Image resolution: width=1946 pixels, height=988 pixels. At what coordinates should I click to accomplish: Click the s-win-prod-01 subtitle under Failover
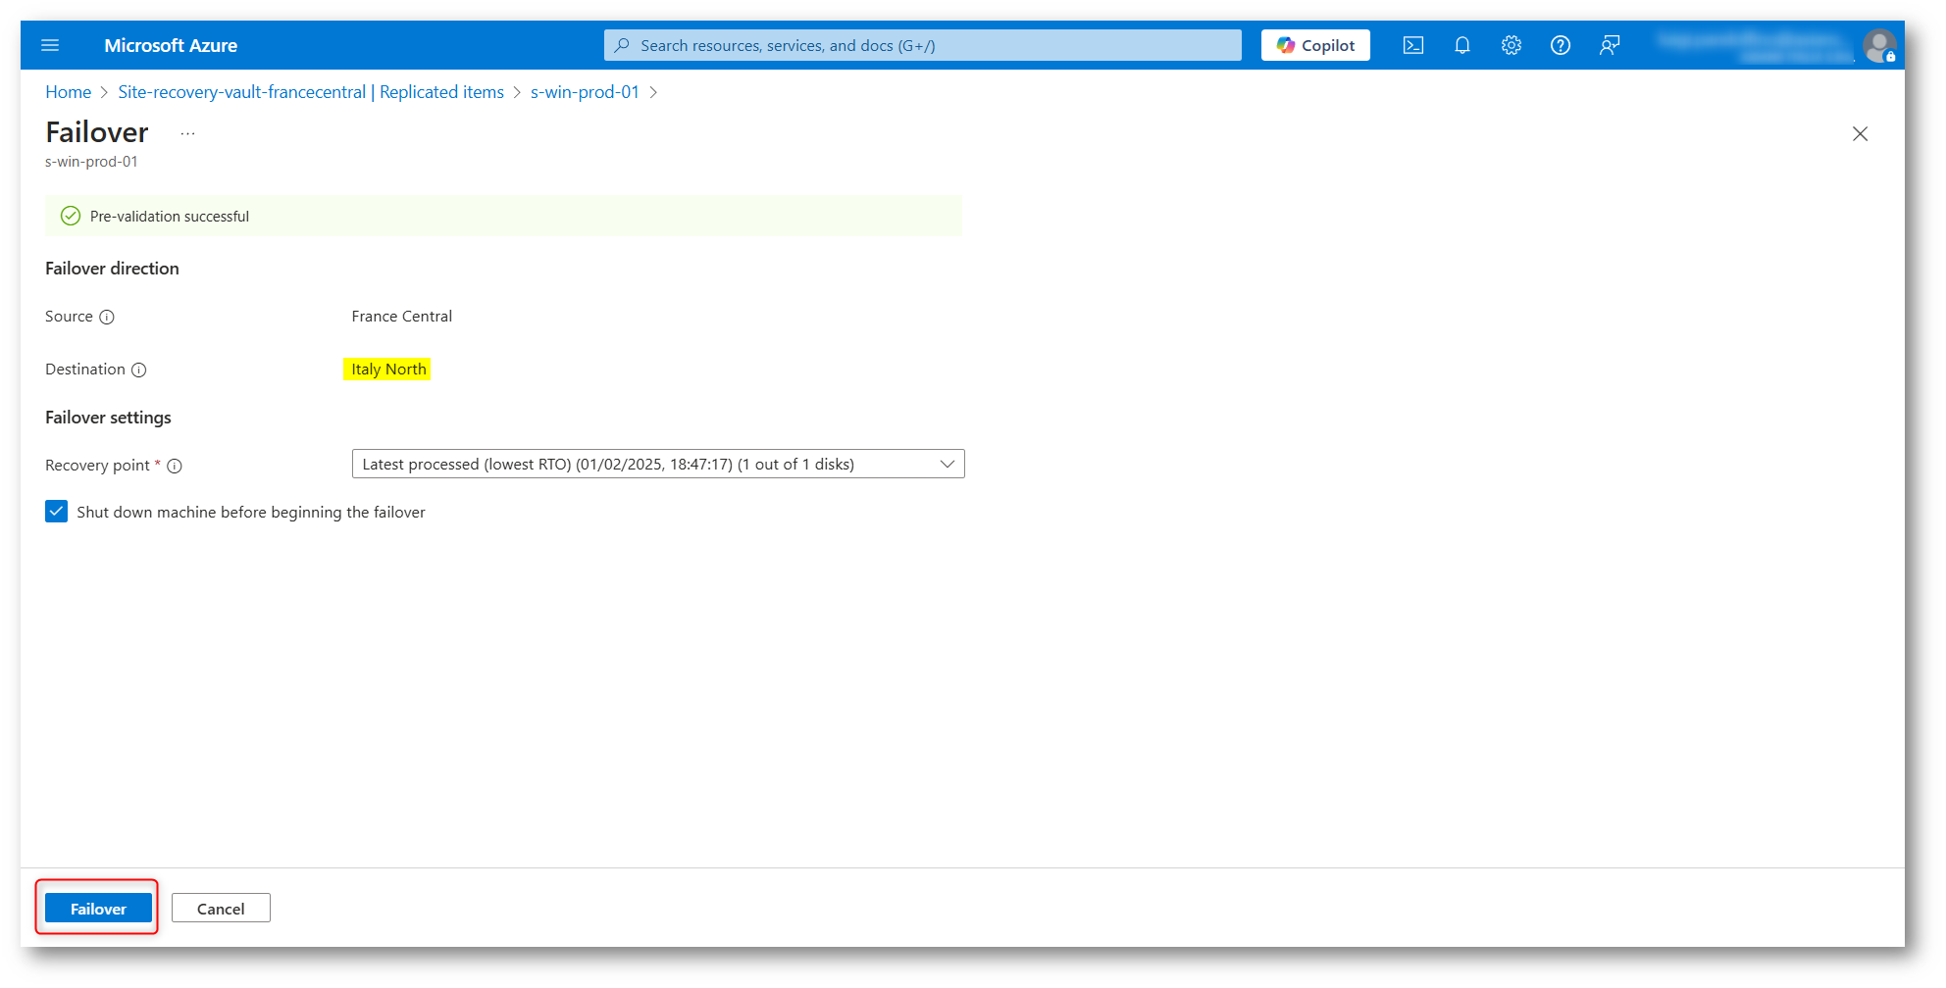(91, 162)
